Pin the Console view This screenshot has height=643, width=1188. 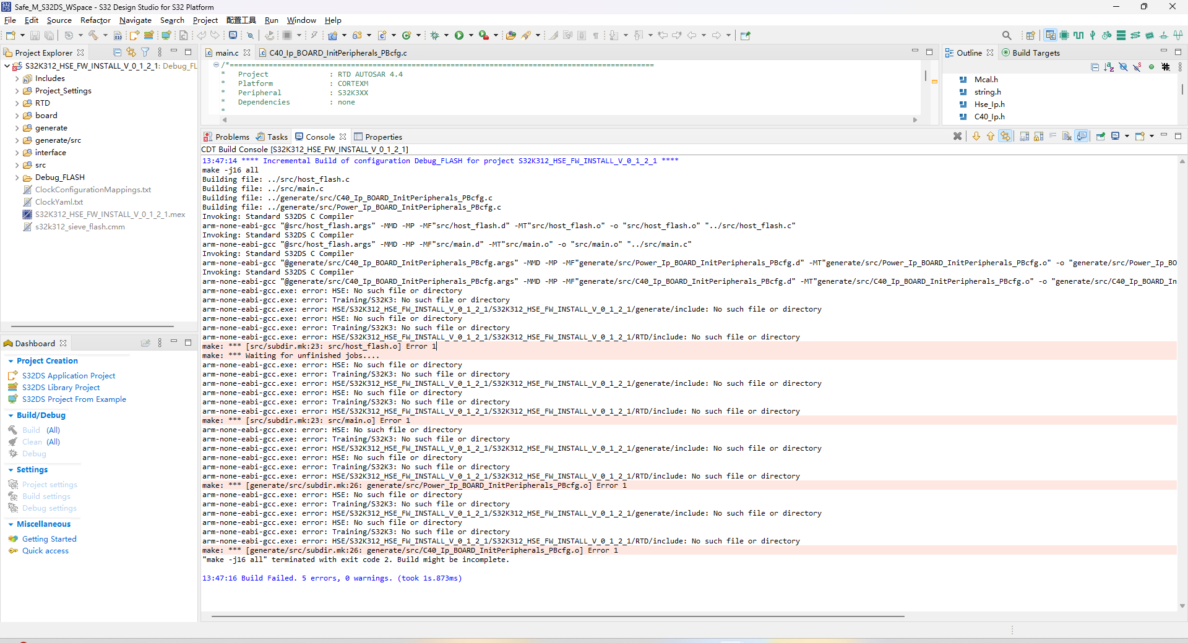click(1101, 136)
